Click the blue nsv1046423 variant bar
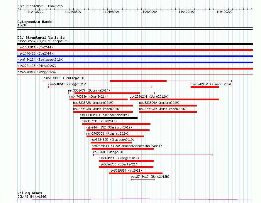This screenshot has height=203, width=261. pyautogui.click(x=135, y=56)
